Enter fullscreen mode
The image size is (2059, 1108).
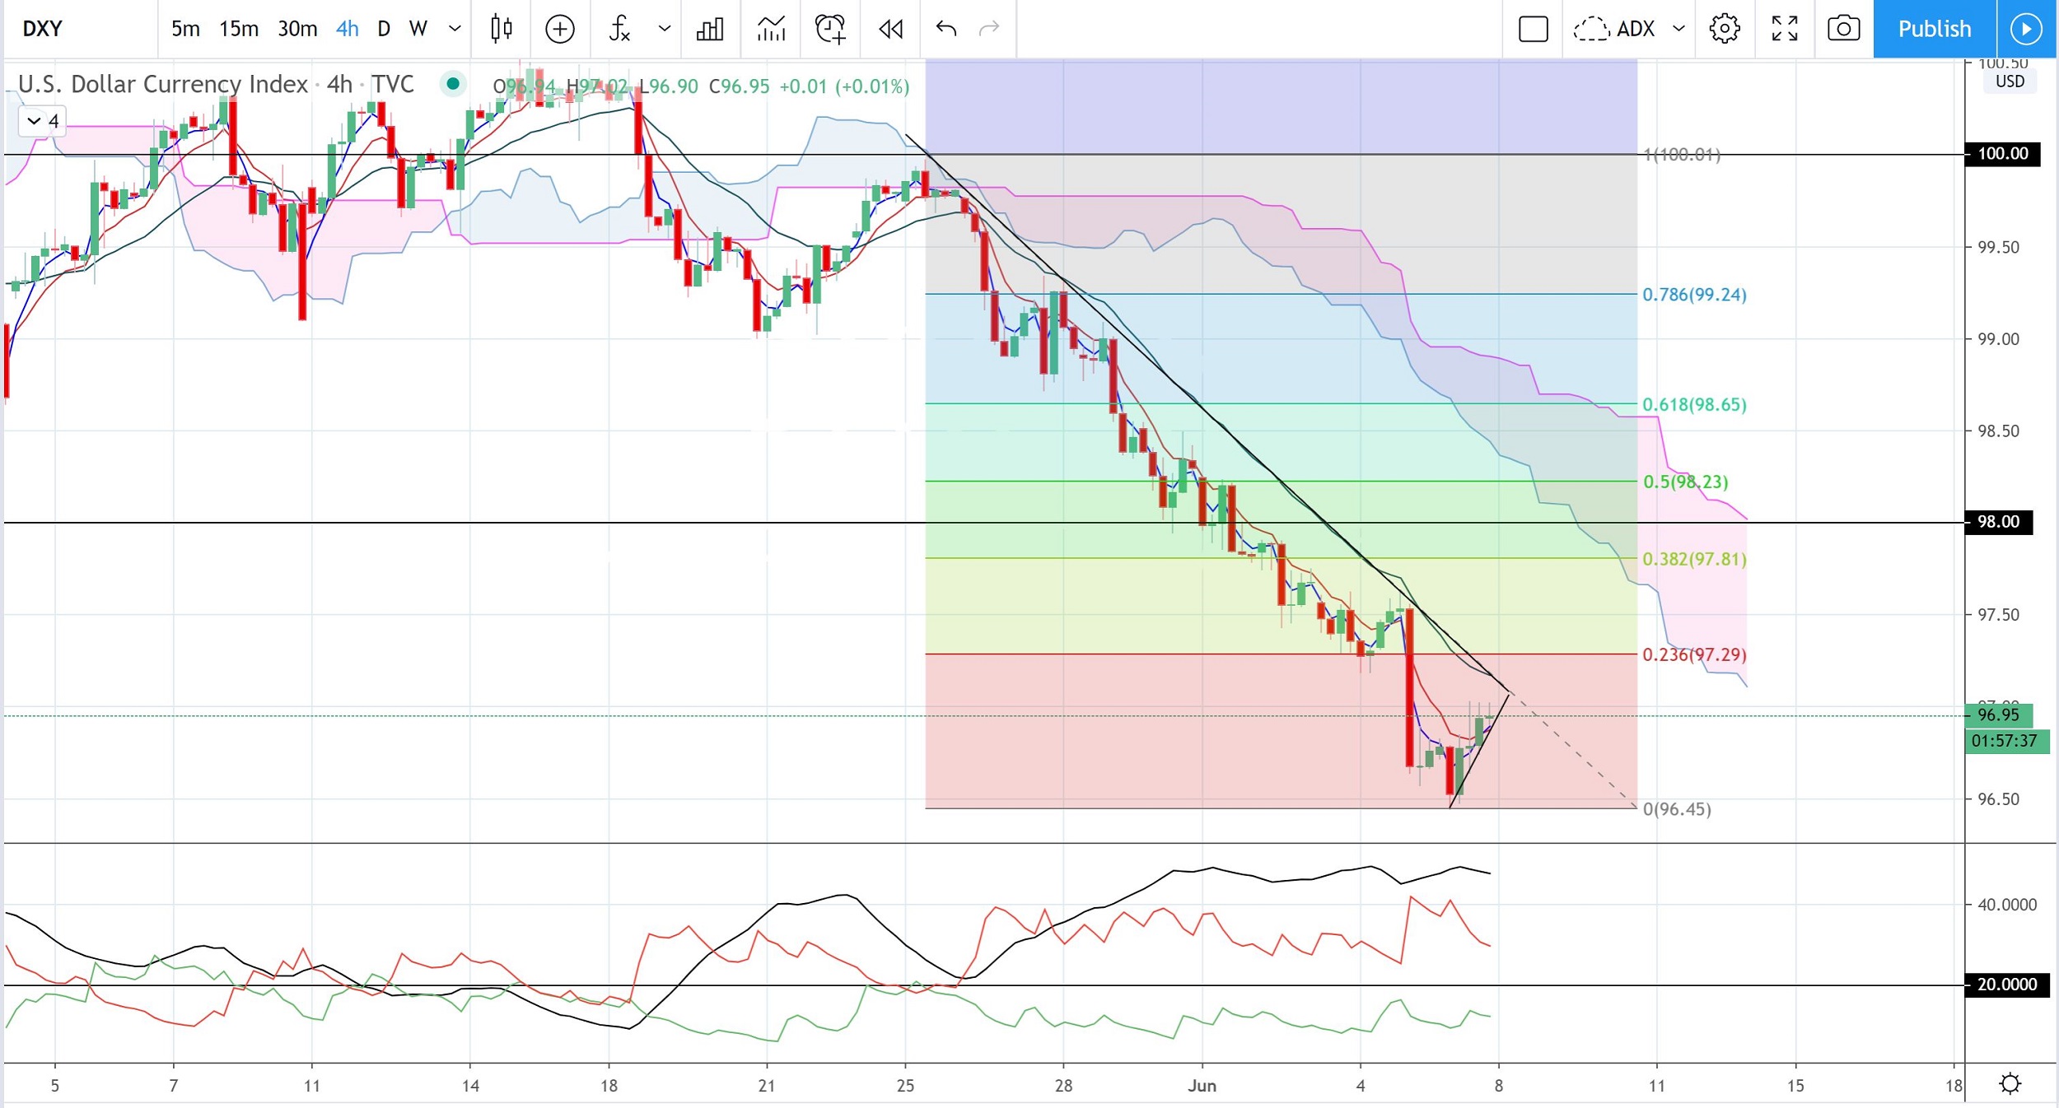tap(1785, 29)
